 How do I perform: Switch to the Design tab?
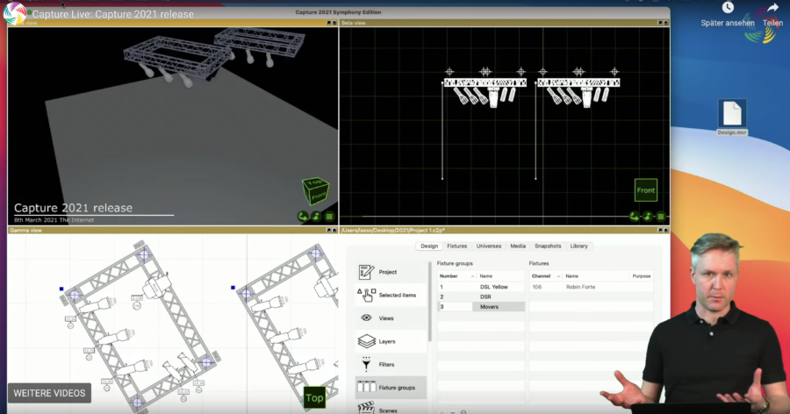429,246
